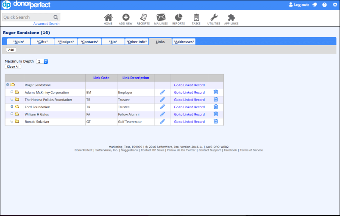
Task: Open the Terms of Service footer link
Action: 251,150
